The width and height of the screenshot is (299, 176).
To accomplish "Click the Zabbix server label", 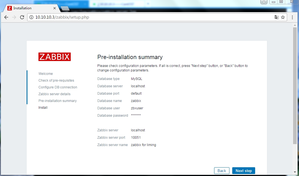I will point(108,130).
